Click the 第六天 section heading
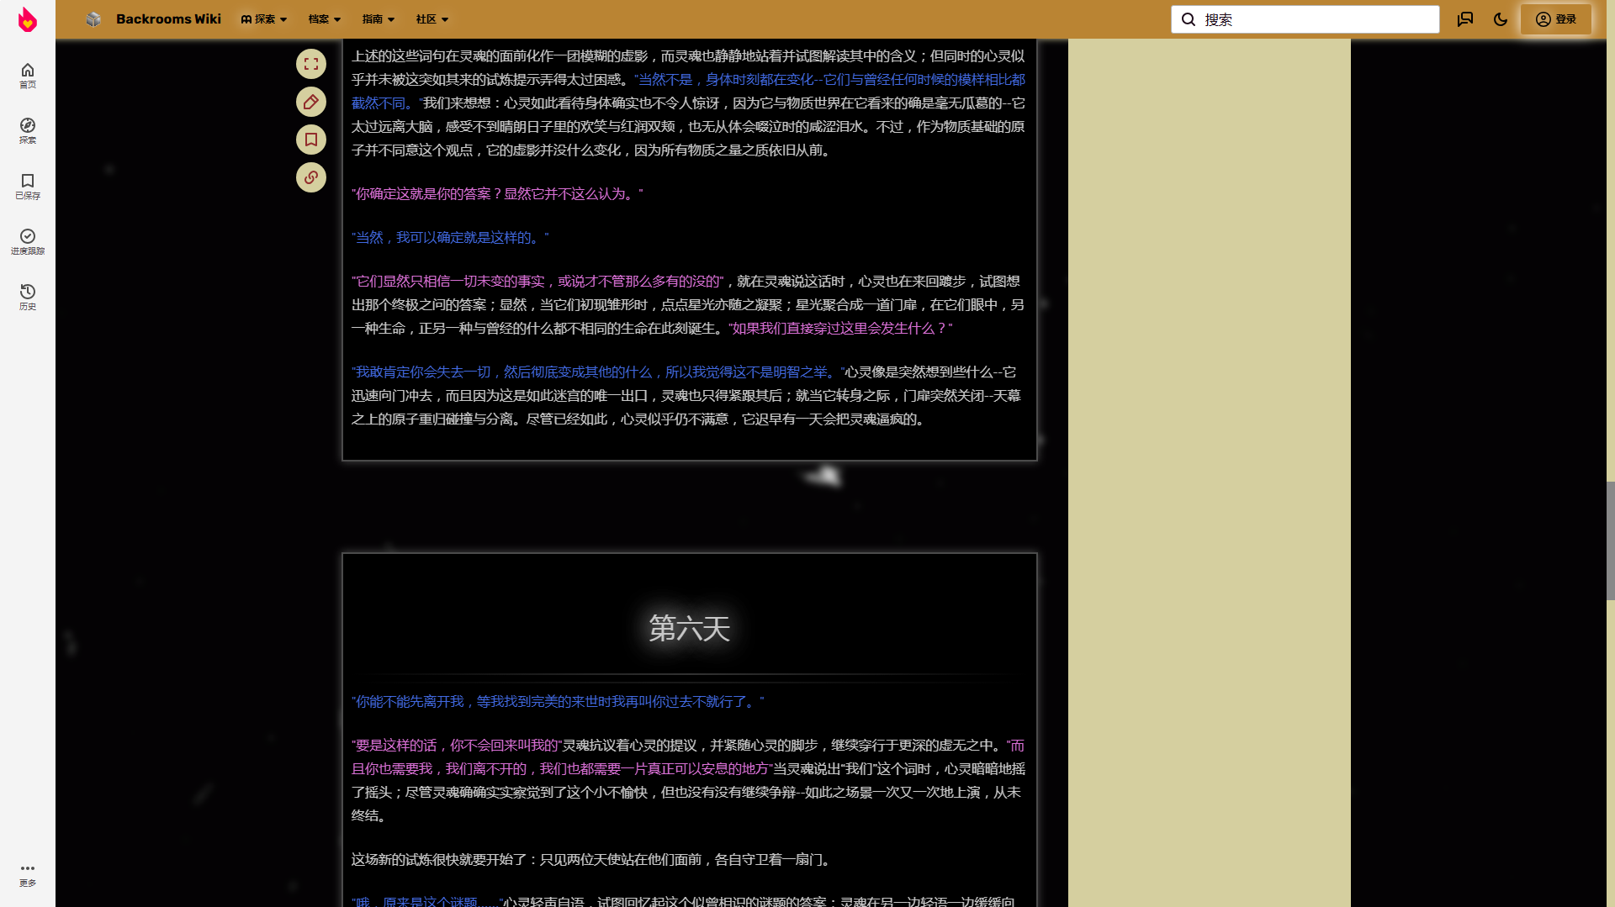The image size is (1615, 907). tap(690, 629)
